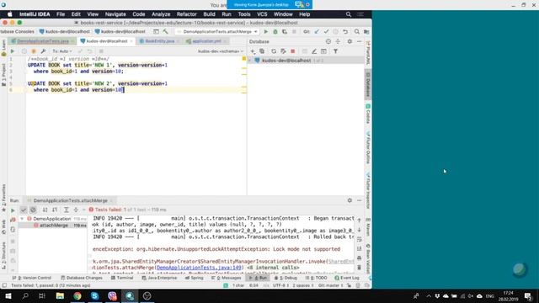
Task: Run with coverage from the main toolbar
Action: click(x=285, y=32)
